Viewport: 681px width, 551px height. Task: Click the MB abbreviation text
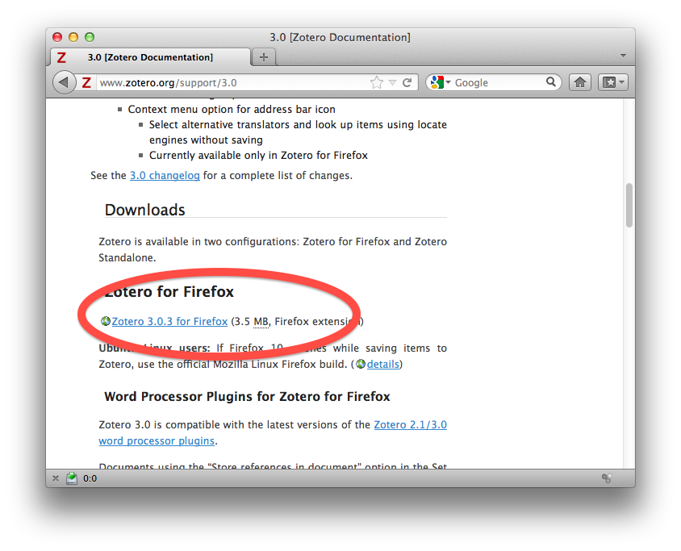point(261,322)
